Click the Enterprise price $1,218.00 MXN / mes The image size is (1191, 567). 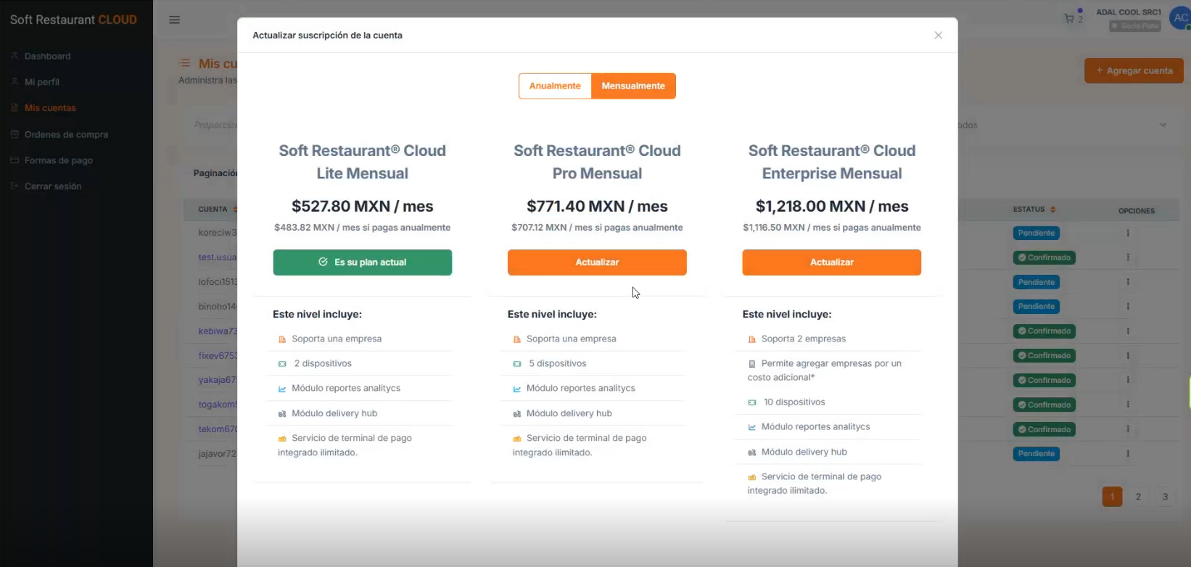click(x=832, y=207)
